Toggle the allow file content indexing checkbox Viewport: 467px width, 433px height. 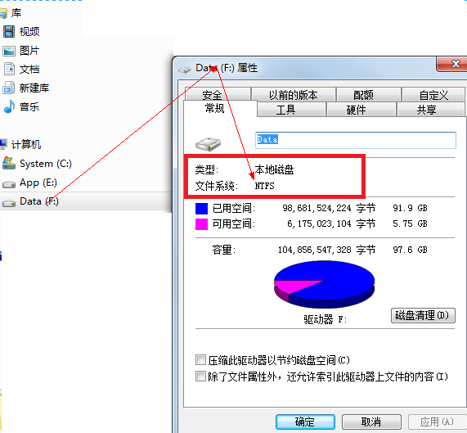point(200,376)
